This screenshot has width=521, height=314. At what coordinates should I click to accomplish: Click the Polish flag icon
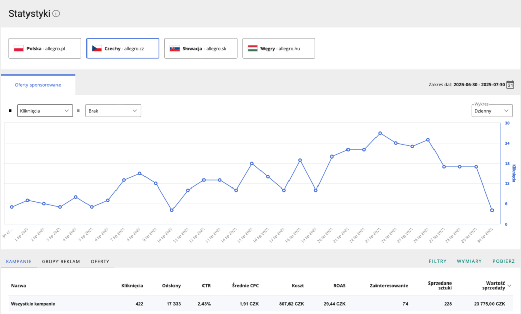tap(19, 49)
